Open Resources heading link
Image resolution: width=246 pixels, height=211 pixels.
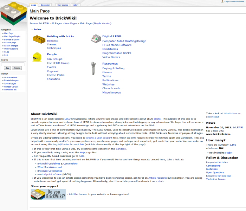(x=110, y=64)
